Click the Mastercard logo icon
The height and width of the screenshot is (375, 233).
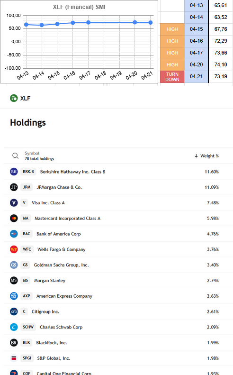click(14, 218)
